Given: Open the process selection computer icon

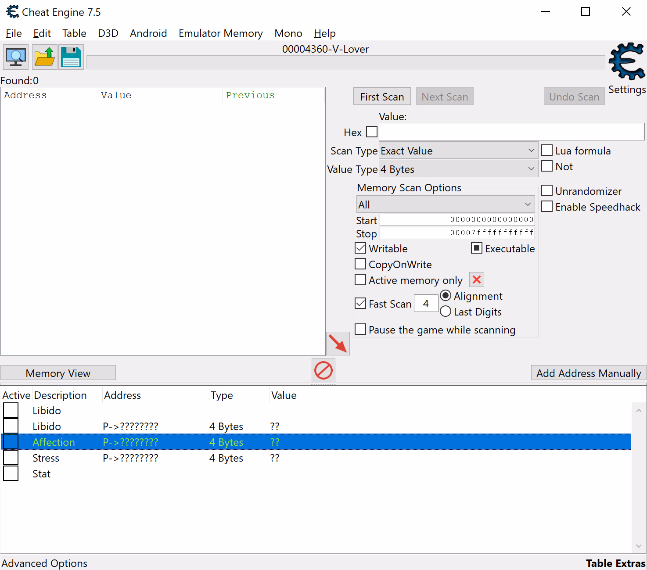Looking at the screenshot, I should pyautogui.click(x=16, y=57).
